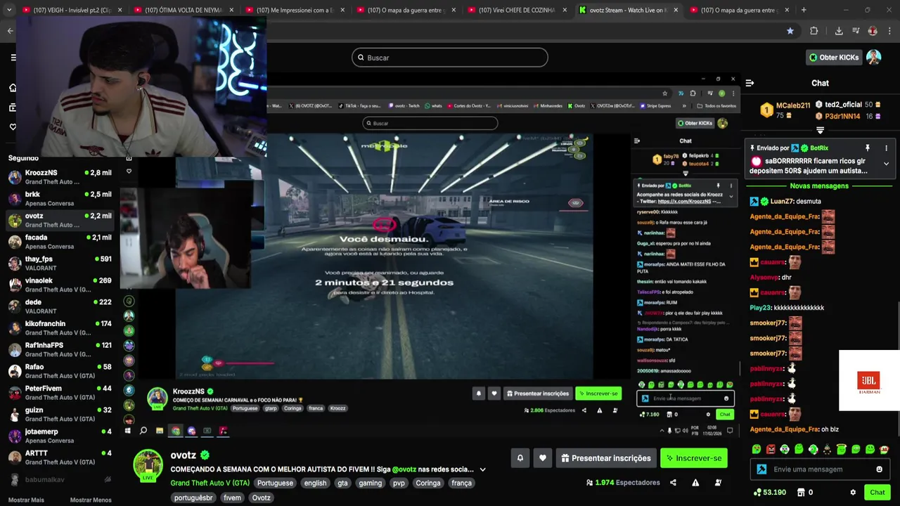Screen dimensions: 900x506
Task: Open brkk channel in followed list
Action: pos(60,199)
